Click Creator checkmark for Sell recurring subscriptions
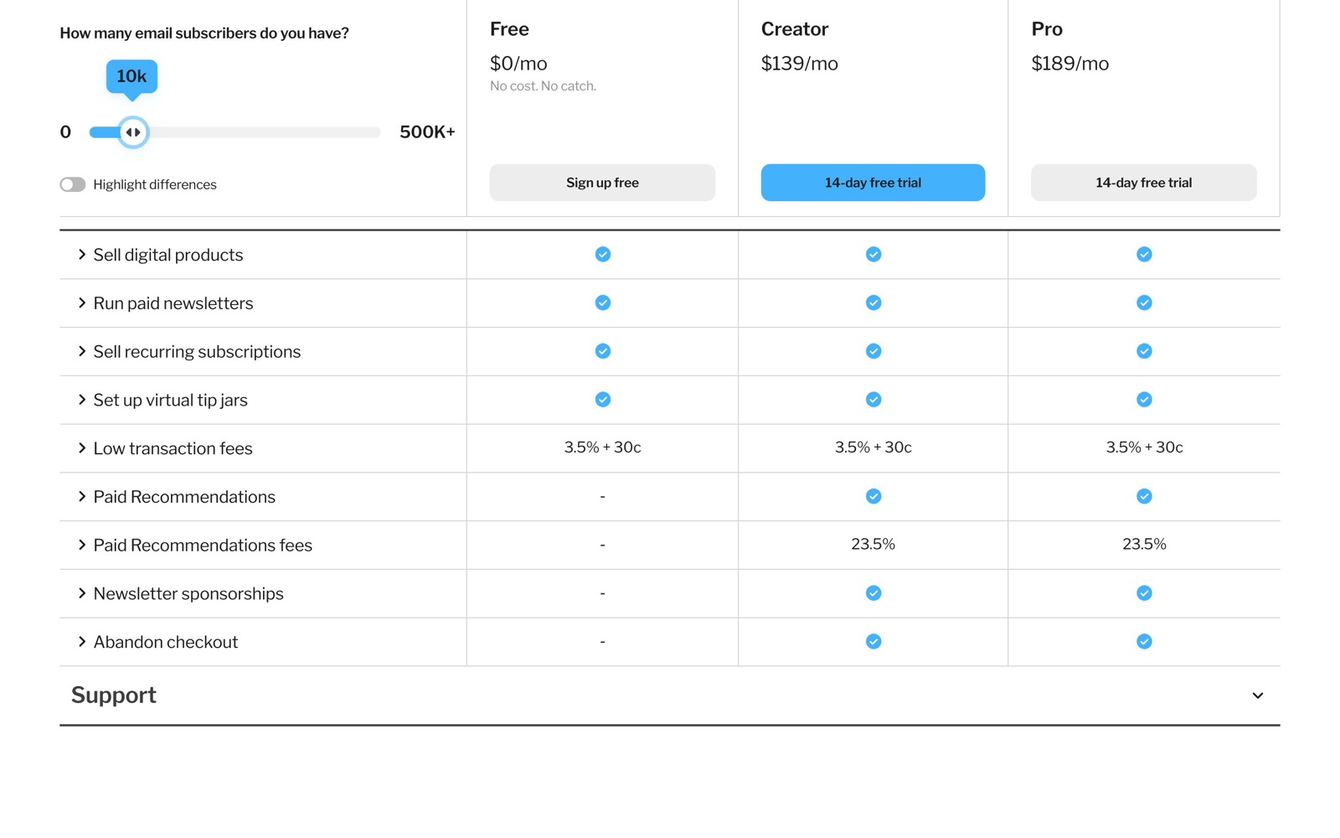Viewport: 1340px width, 838px height. coord(873,351)
